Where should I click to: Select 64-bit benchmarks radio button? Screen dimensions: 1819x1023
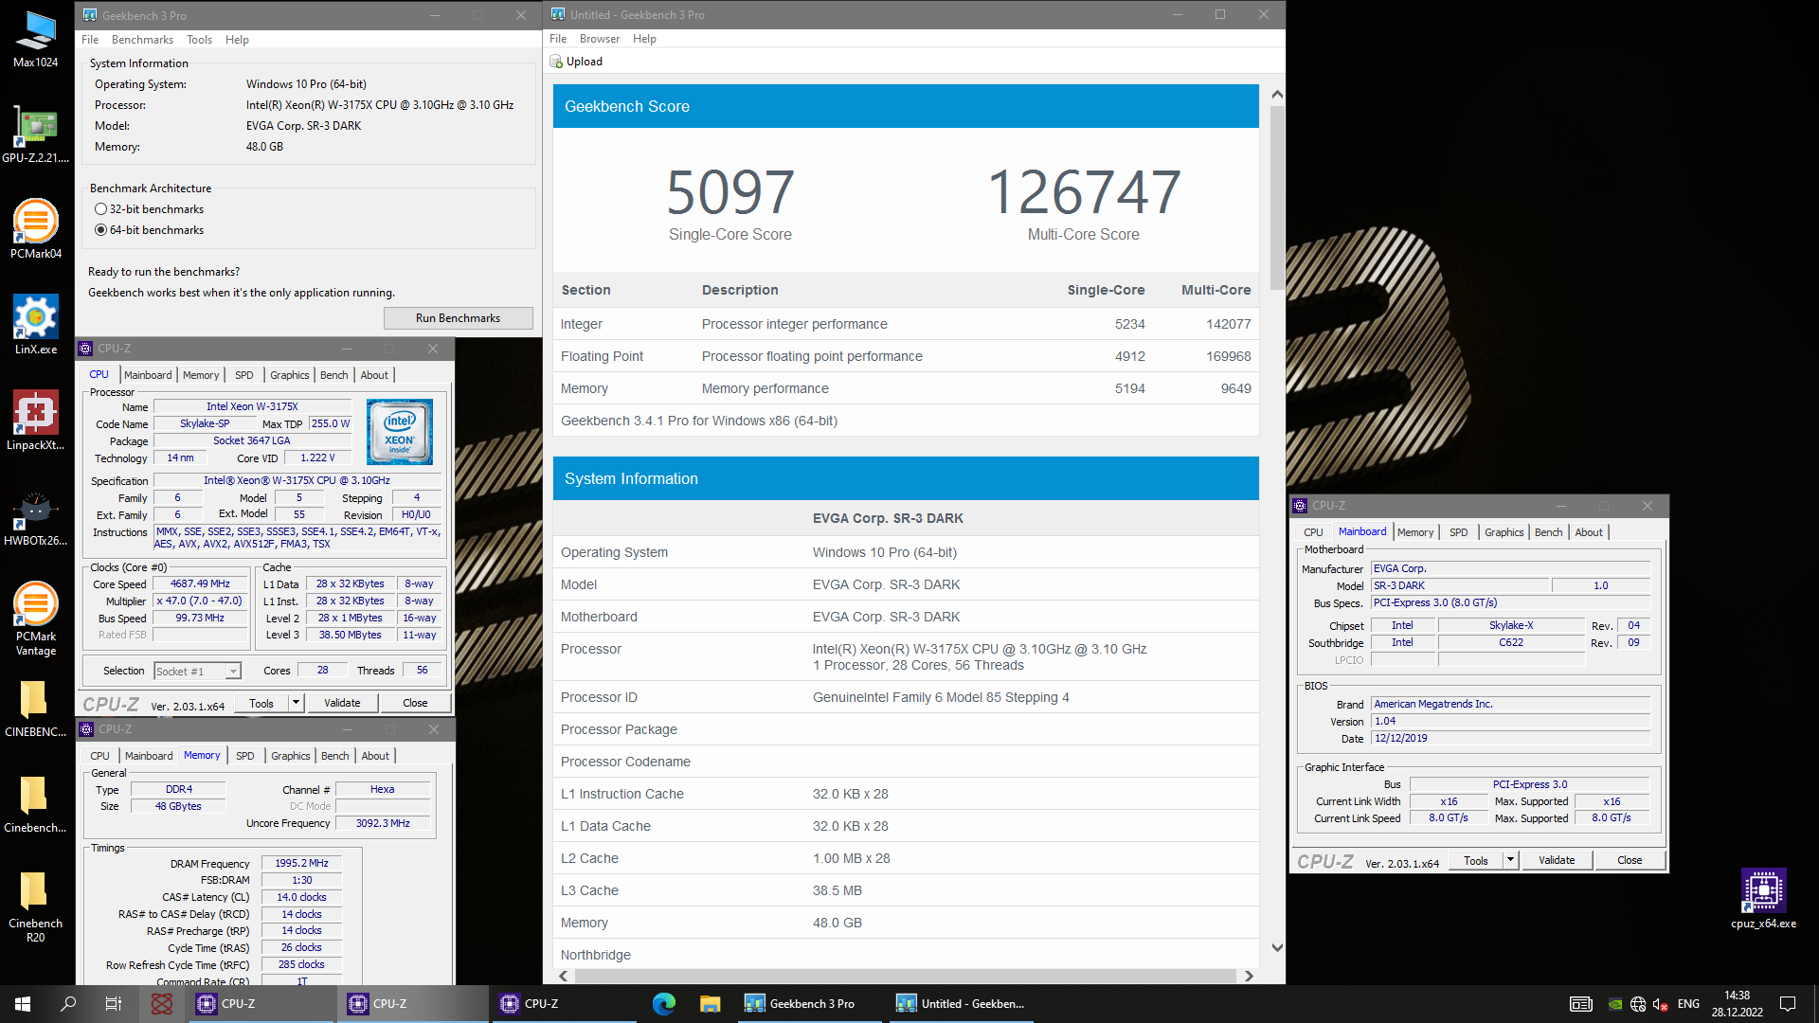pos(100,230)
